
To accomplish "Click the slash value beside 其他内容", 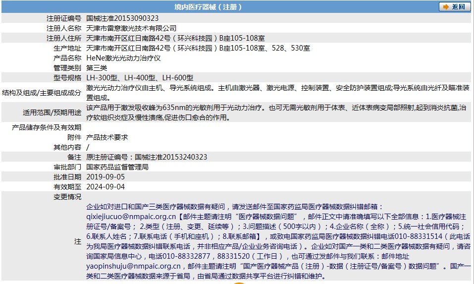I will pos(88,147).
